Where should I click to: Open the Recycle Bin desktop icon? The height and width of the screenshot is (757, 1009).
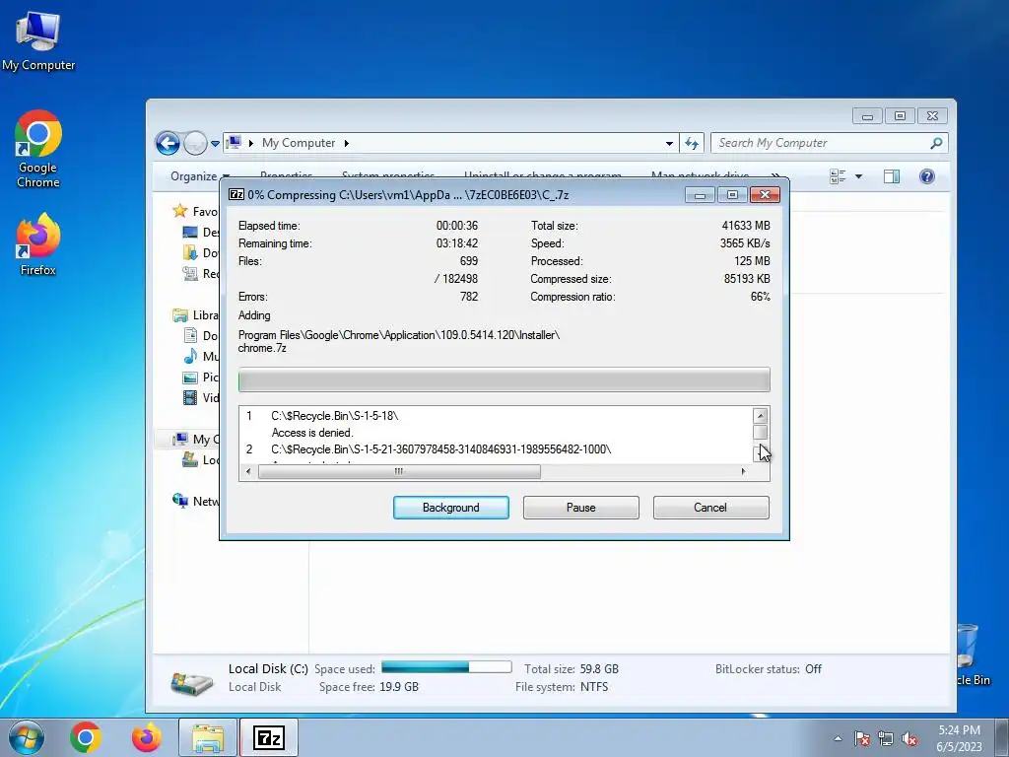(973, 654)
